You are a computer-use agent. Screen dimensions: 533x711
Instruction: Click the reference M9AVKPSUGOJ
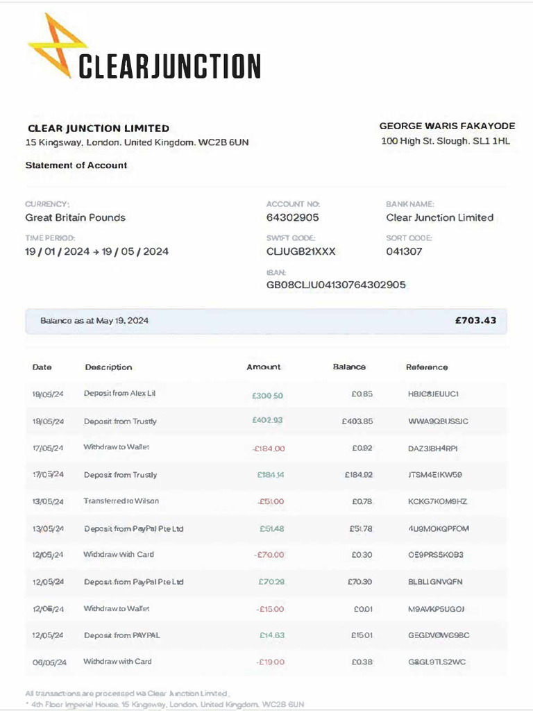pos(436,610)
